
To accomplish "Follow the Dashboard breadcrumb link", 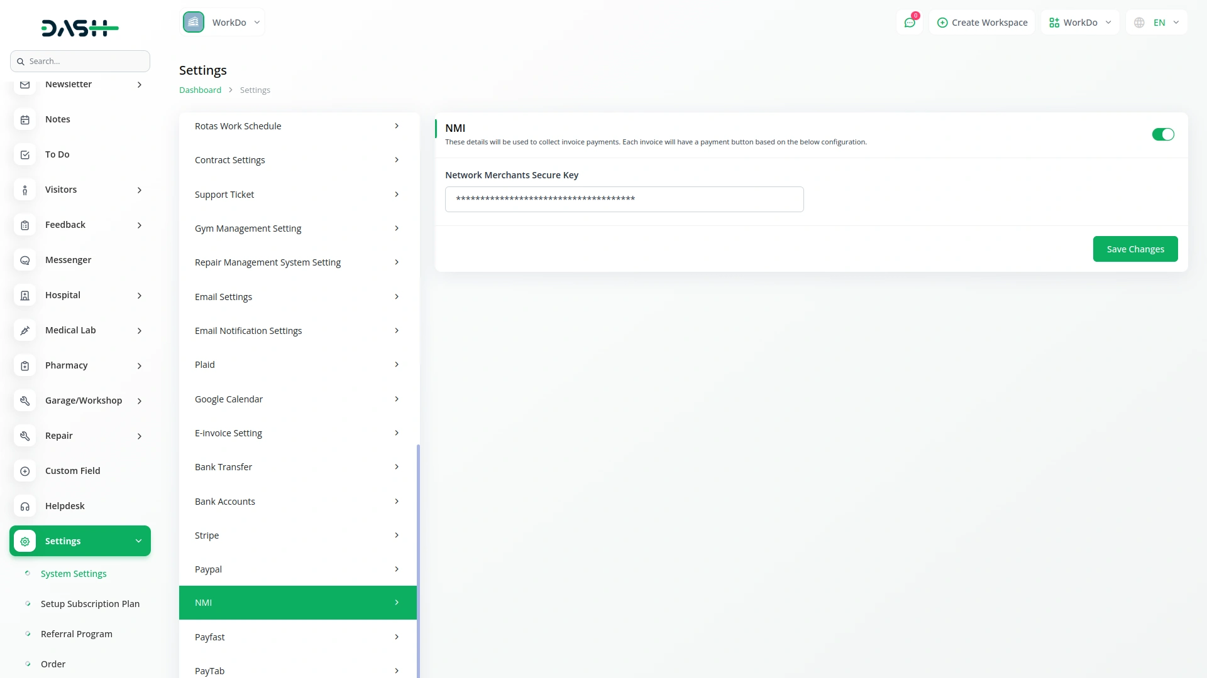I will click(x=200, y=90).
